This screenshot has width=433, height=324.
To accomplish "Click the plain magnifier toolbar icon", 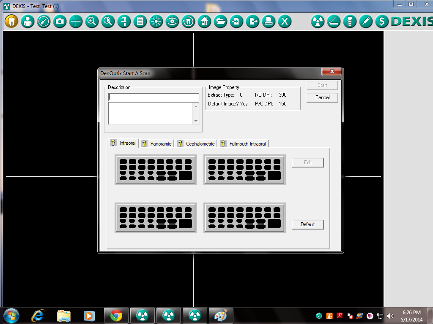I will pyautogui.click(x=108, y=21).
